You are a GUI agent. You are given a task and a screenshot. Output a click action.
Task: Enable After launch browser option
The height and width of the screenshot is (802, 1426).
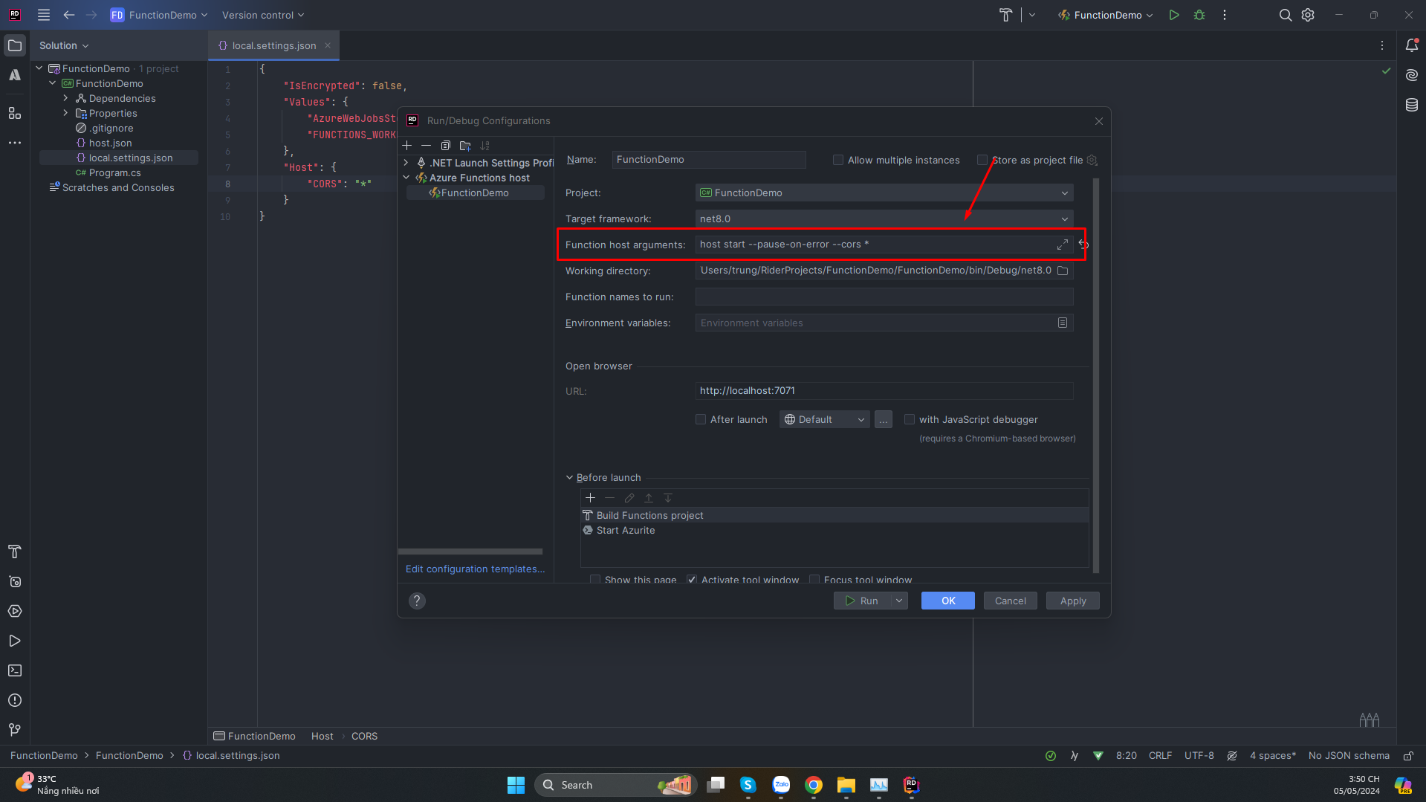click(x=700, y=419)
